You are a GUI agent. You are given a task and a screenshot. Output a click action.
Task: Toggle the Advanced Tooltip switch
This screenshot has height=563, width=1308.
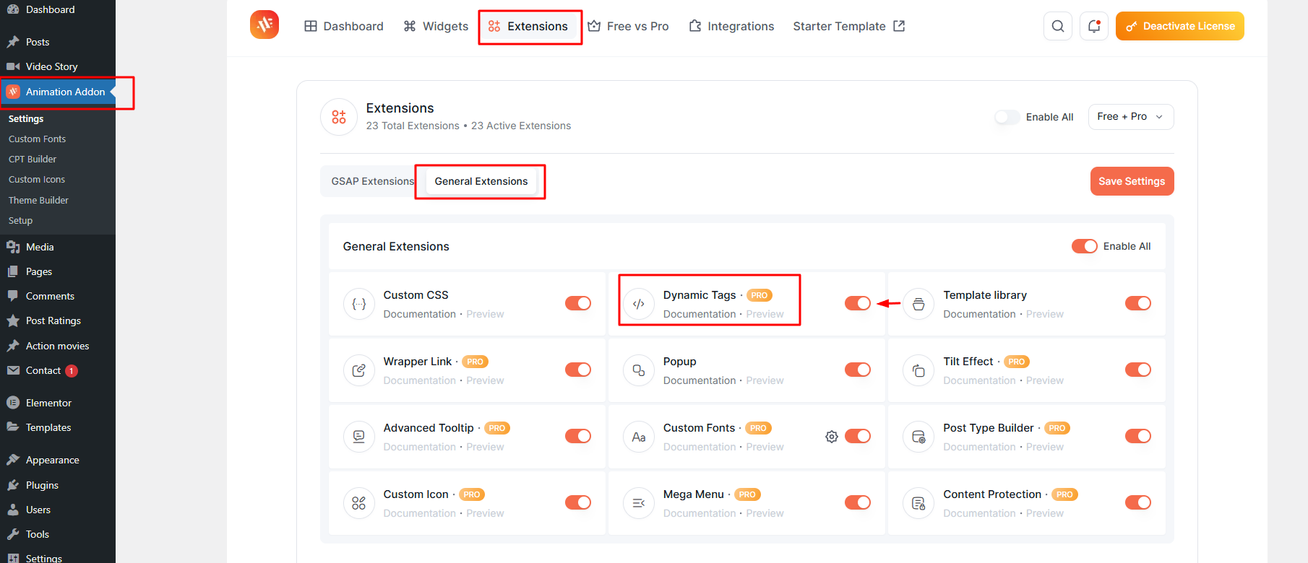point(578,436)
